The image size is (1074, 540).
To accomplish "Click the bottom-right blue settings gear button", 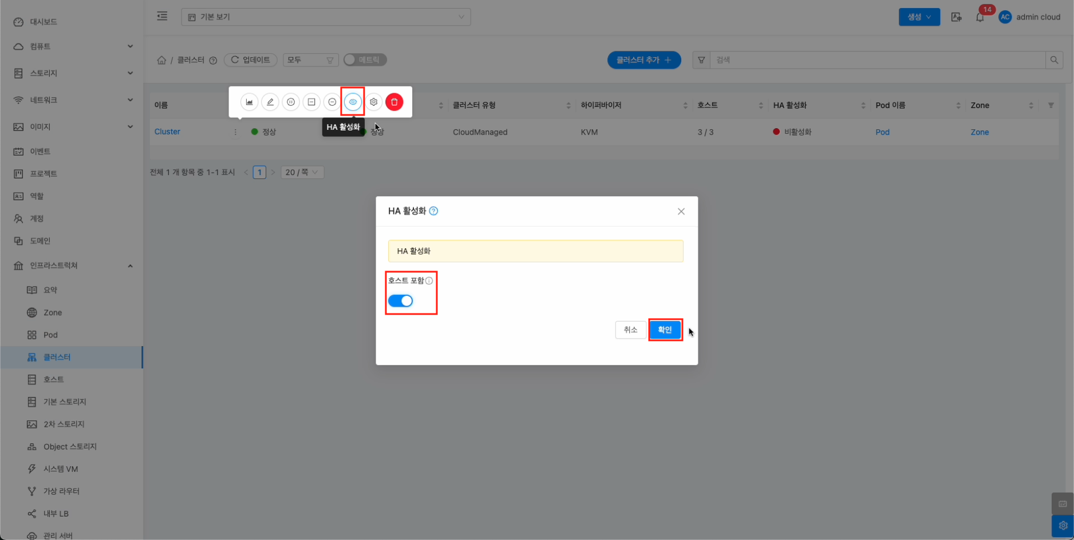I will [1063, 526].
